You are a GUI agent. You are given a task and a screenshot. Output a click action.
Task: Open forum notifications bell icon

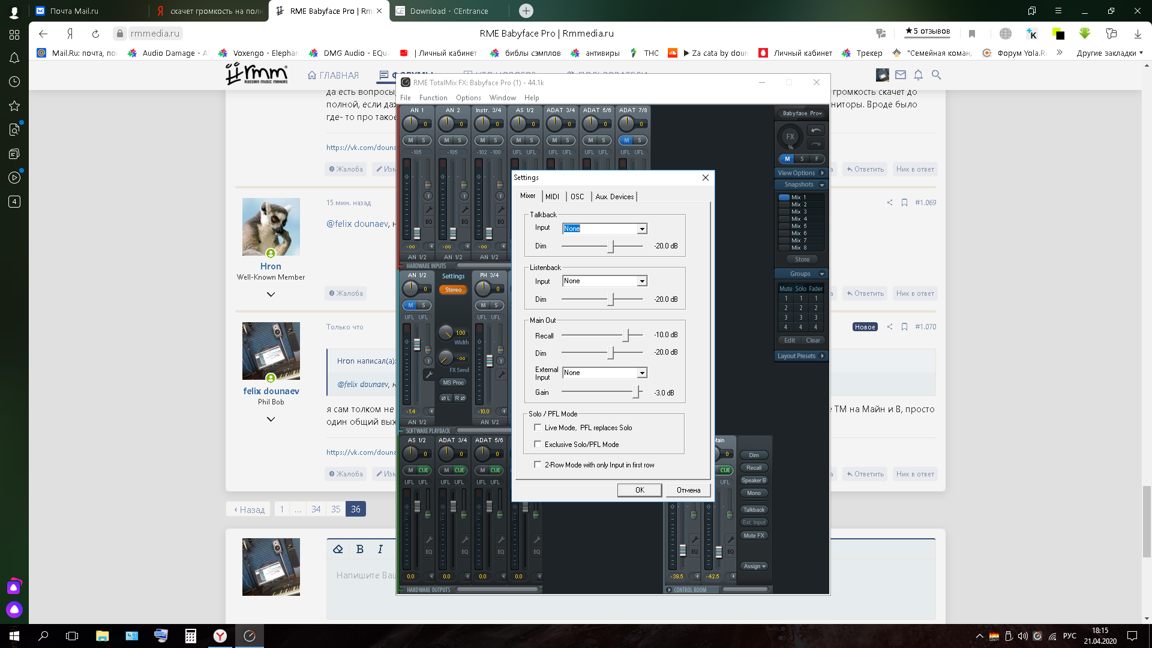[x=918, y=75]
